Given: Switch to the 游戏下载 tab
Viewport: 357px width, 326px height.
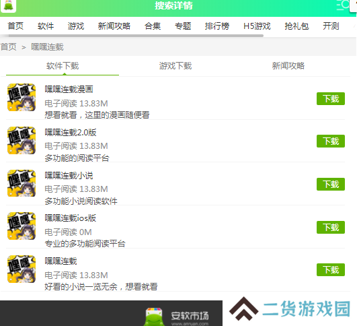Looking at the screenshot, I should [175, 66].
